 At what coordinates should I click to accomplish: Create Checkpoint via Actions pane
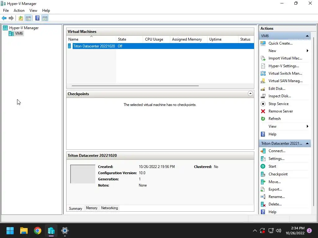click(x=278, y=174)
